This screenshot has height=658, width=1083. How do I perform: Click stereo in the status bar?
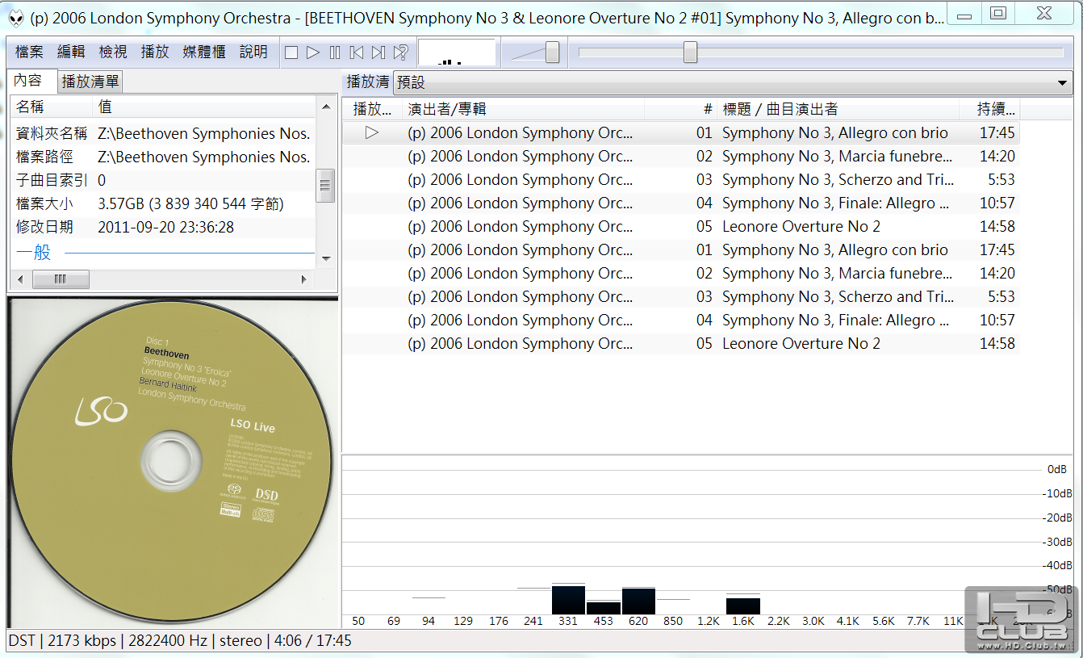[240, 641]
